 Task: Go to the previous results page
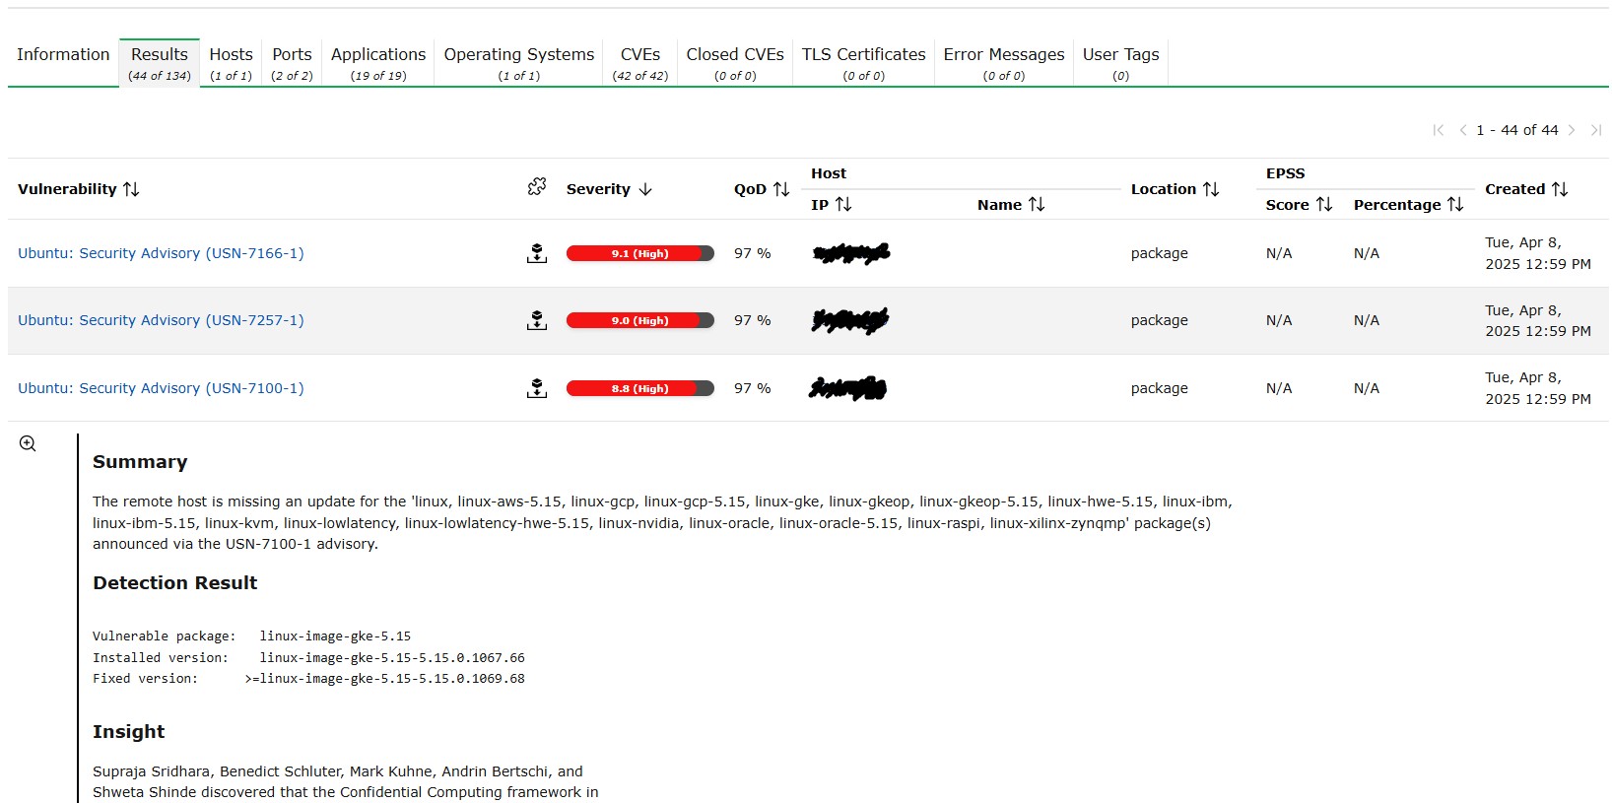coord(1462,130)
